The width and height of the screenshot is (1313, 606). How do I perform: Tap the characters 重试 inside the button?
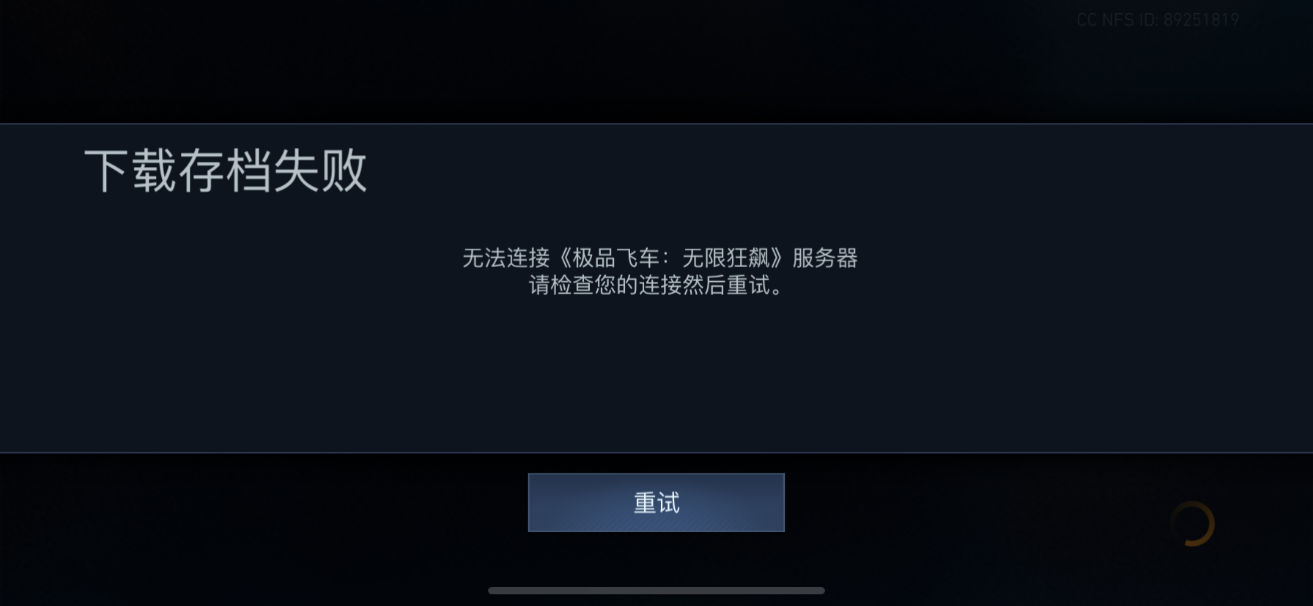click(656, 503)
